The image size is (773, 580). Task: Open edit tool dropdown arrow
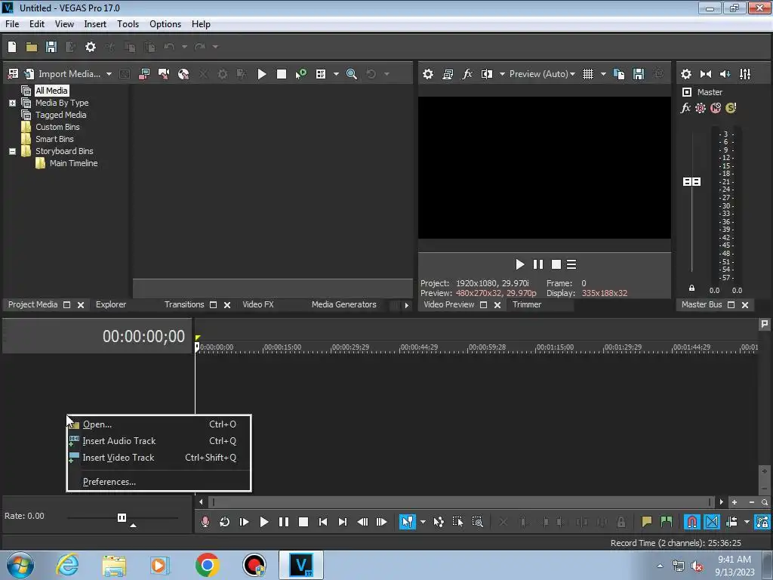click(423, 522)
